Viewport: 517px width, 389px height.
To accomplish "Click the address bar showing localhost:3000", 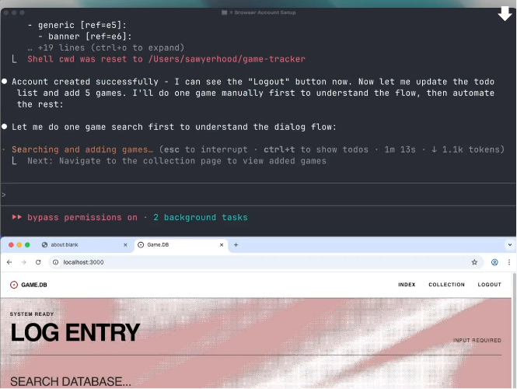I will pyautogui.click(x=266, y=262).
